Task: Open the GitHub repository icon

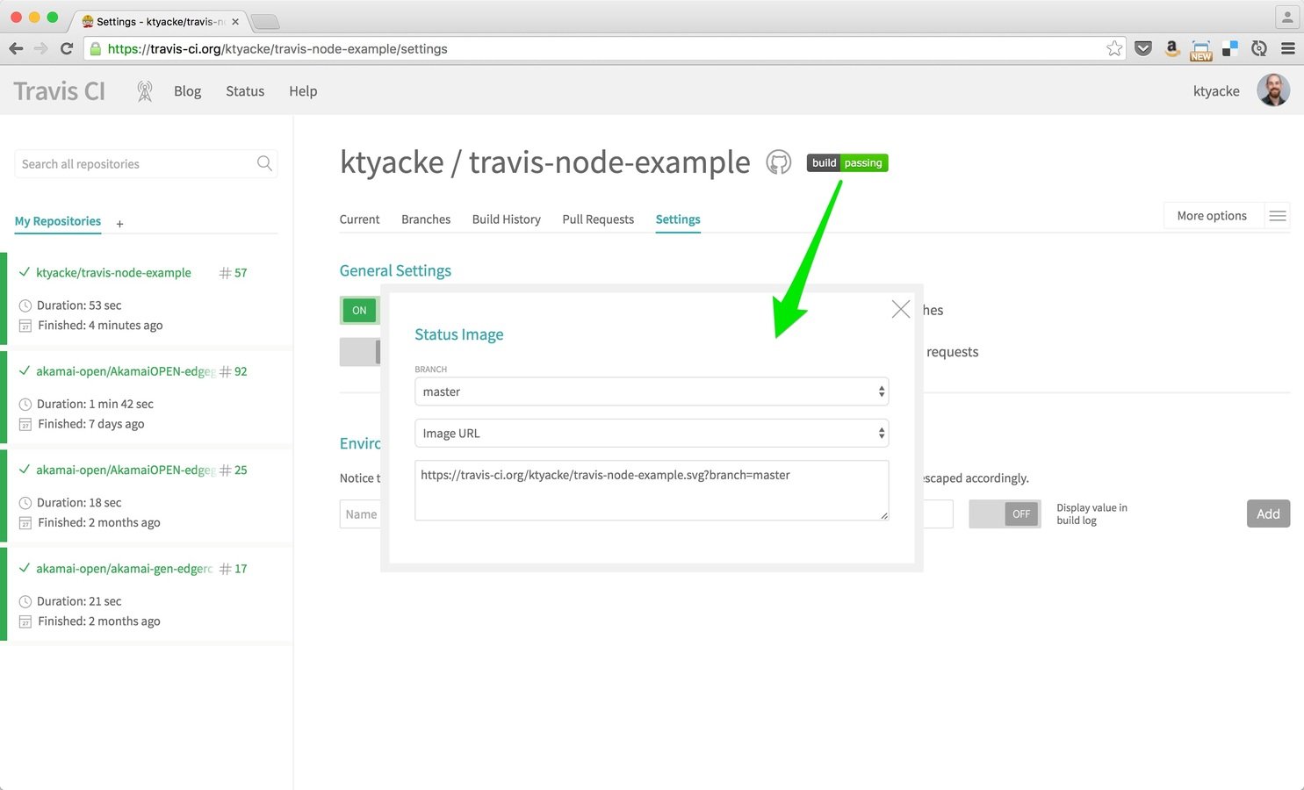Action: pos(779,162)
